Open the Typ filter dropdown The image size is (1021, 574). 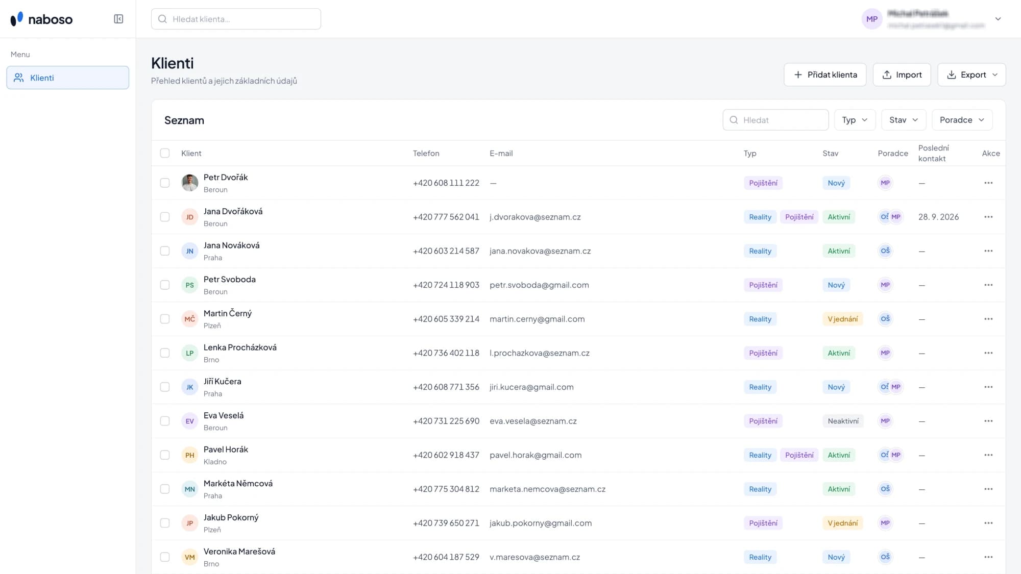tap(855, 120)
